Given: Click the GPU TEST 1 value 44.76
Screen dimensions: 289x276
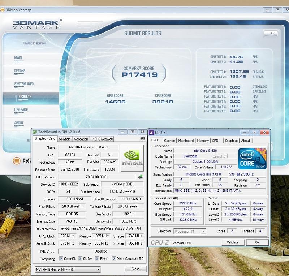Looking at the screenshot, I should (236, 57).
